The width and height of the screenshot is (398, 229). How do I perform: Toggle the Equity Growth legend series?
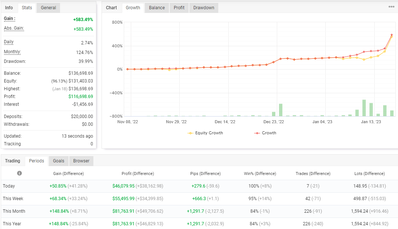point(205,133)
